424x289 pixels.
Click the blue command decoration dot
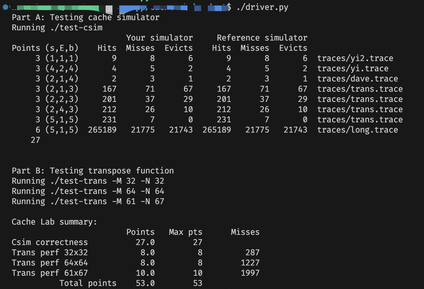point(4,7)
